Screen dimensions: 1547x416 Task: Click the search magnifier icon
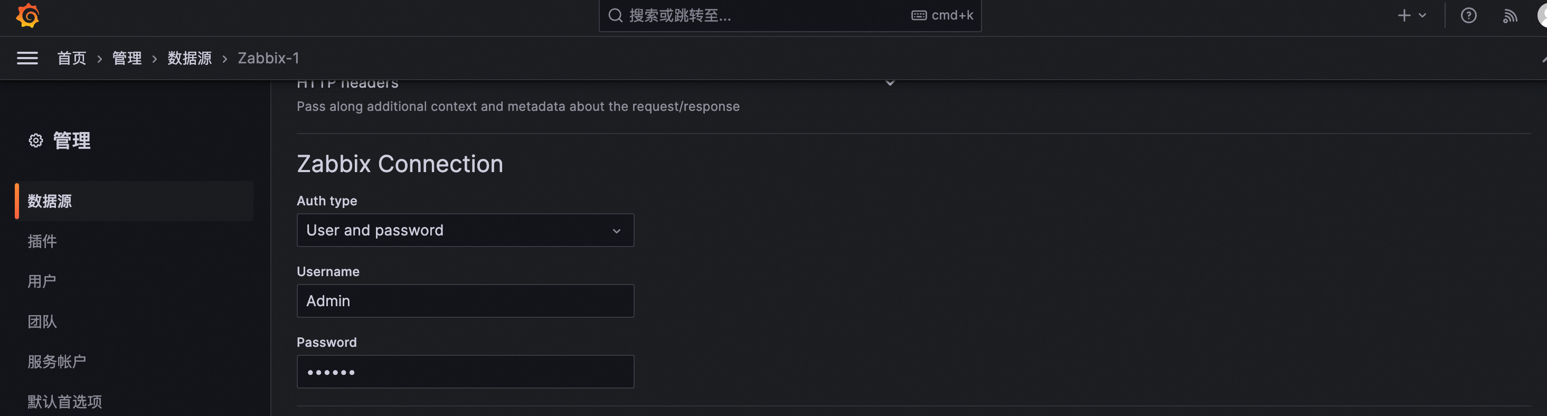pyautogui.click(x=616, y=16)
